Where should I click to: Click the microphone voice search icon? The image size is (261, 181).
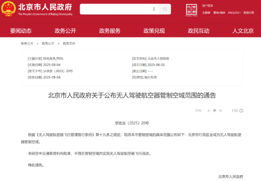coord(154,9)
